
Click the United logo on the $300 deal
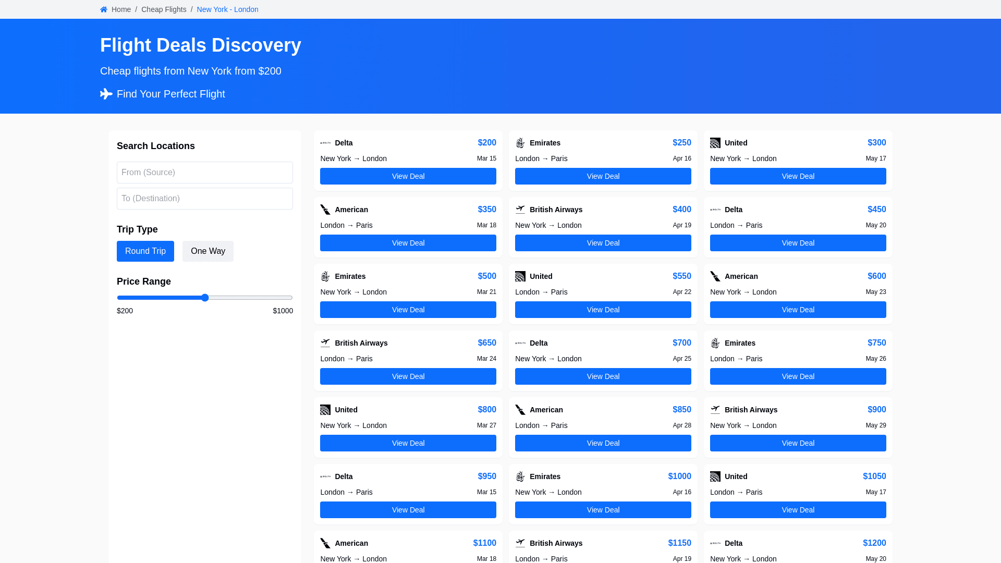click(715, 143)
